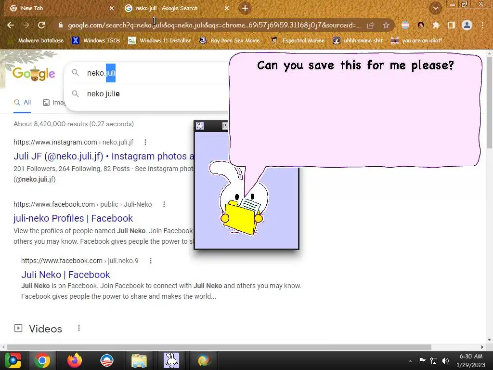The image size is (493, 370).
Task: Open the network tray icon
Action: pyautogui.click(x=434, y=360)
